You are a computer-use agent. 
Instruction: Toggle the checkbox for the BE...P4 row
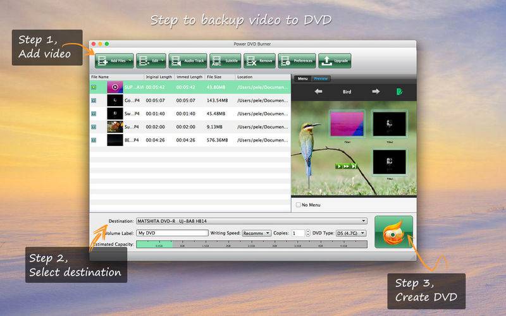94,140
